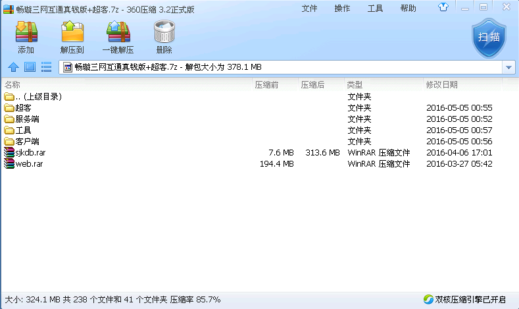Open the 操作 (Operations) menu

(x=342, y=9)
